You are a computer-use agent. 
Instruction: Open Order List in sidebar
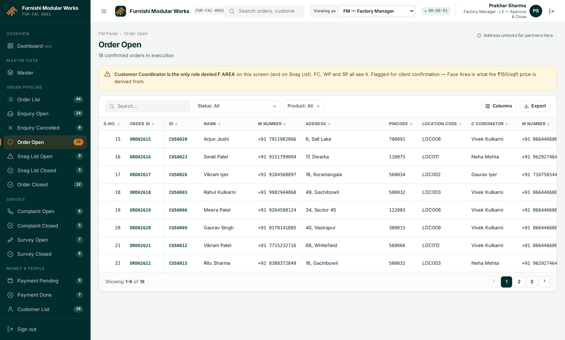[45, 99]
